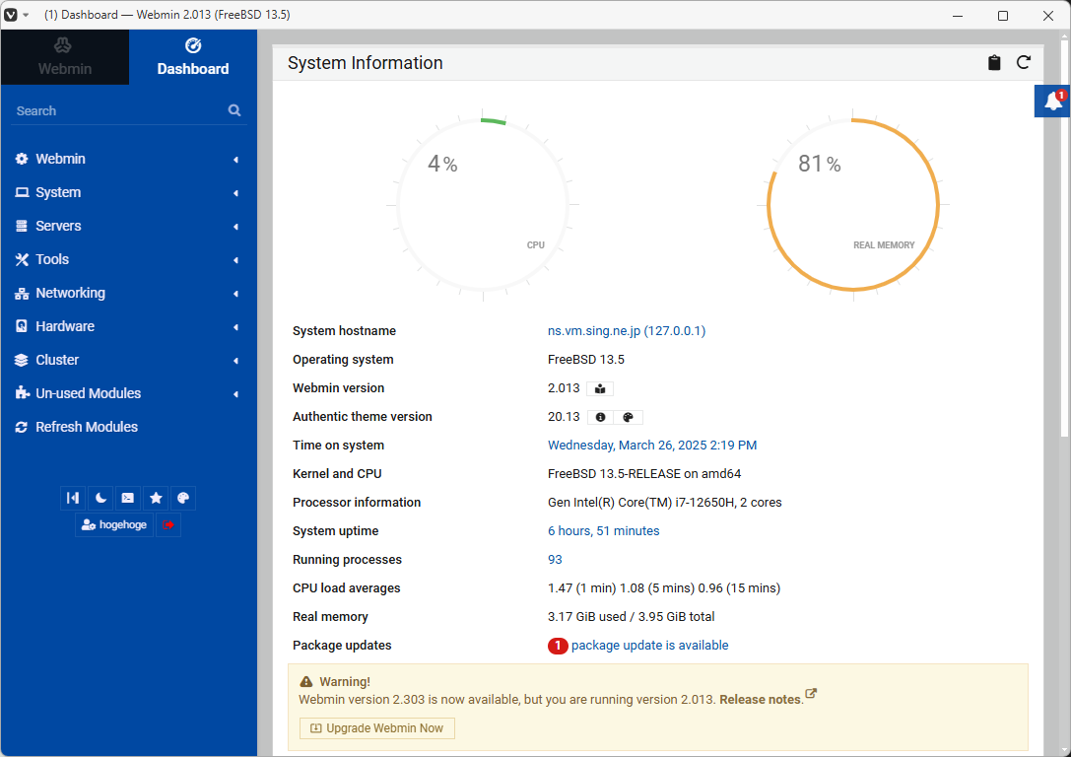
Task: Click the Vivaldi browser logo icon
Action: [x=11, y=15]
